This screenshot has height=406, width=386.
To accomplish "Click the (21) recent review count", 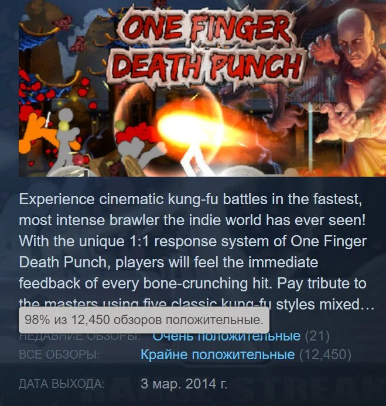I will pos(317,336).
